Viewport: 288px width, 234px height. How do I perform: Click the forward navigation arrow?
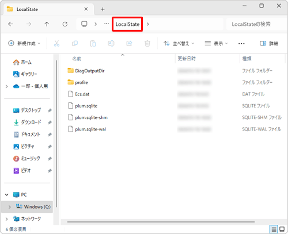click(x=29, y=24)
